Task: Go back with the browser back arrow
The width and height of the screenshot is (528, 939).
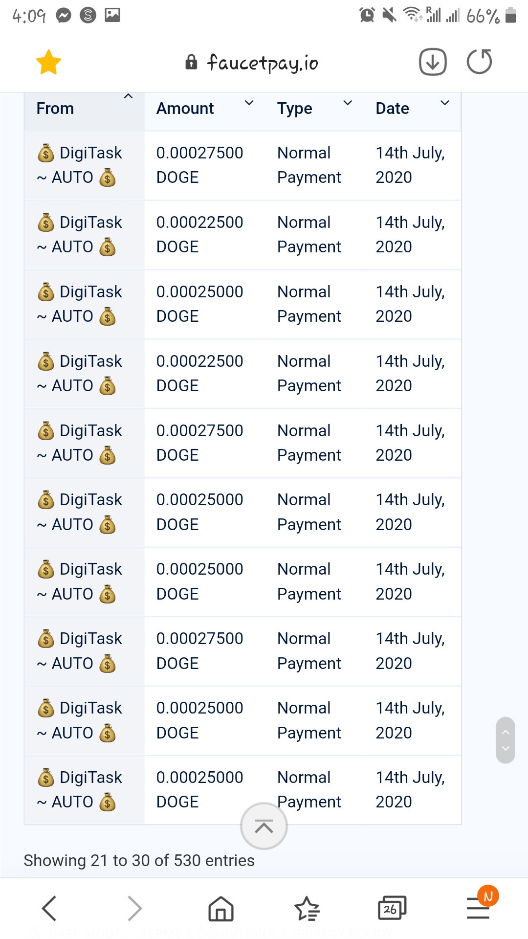Action: tap(49, 908)
